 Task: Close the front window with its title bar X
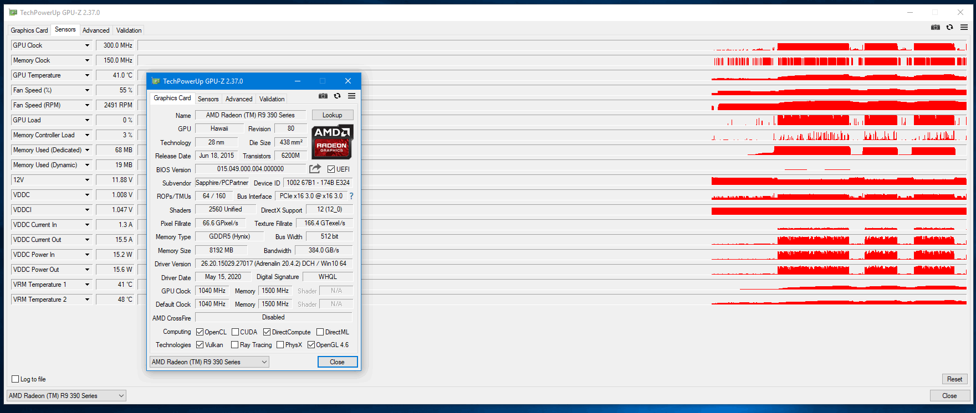pyautogui.click(x=348, y=81)
